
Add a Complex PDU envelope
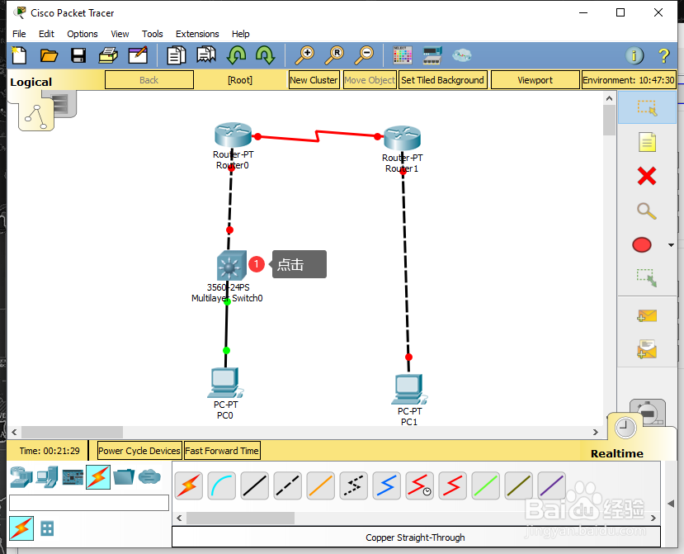coord(647,349)
